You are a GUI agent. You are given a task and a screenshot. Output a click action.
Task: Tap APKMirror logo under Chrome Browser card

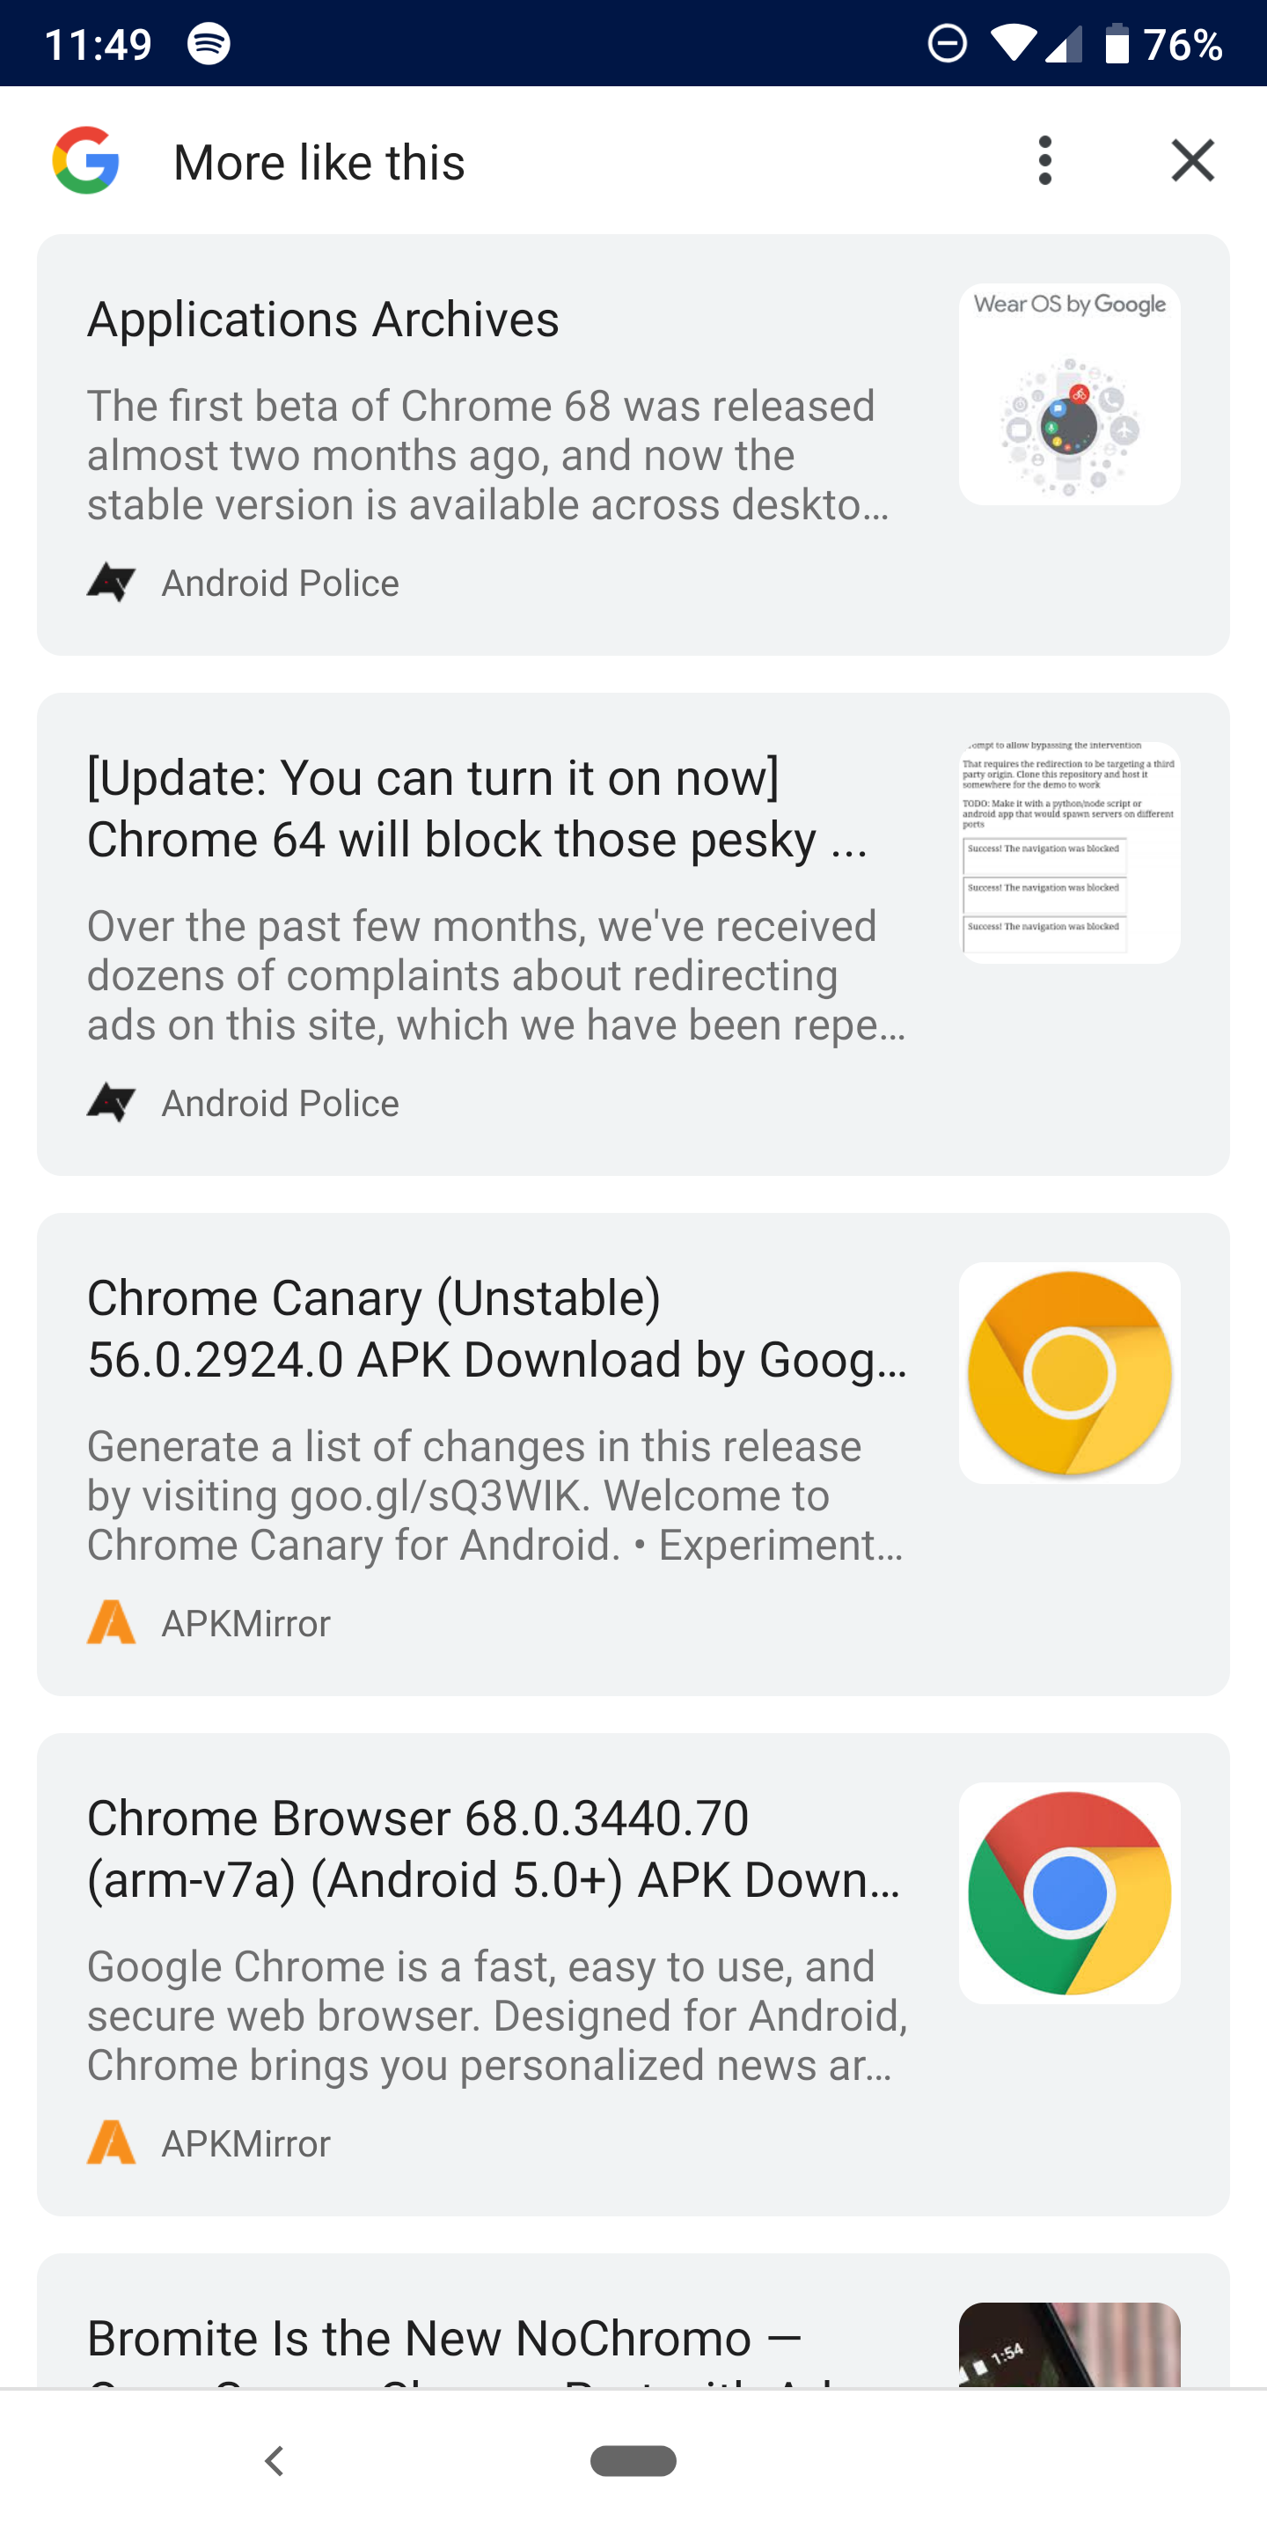pyautogui.click(x=111, y=2142)
